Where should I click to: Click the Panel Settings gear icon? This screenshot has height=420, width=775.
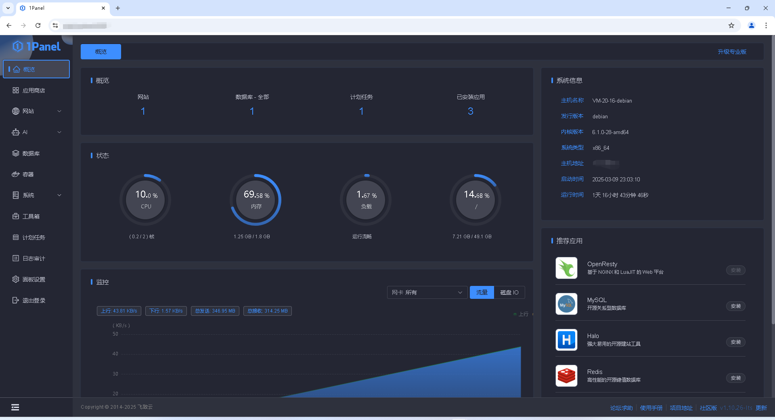click(16, 279)
